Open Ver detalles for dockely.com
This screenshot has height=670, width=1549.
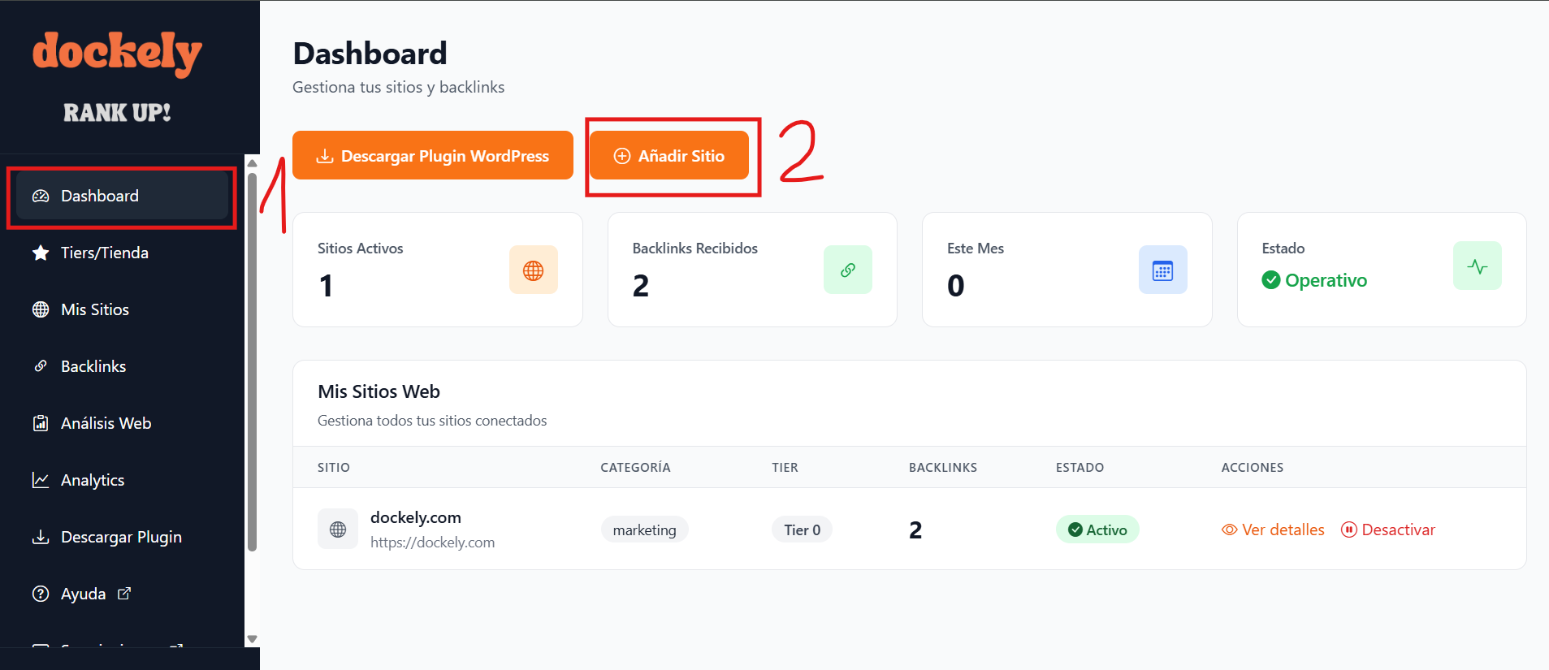click(x=1273, y=530)
